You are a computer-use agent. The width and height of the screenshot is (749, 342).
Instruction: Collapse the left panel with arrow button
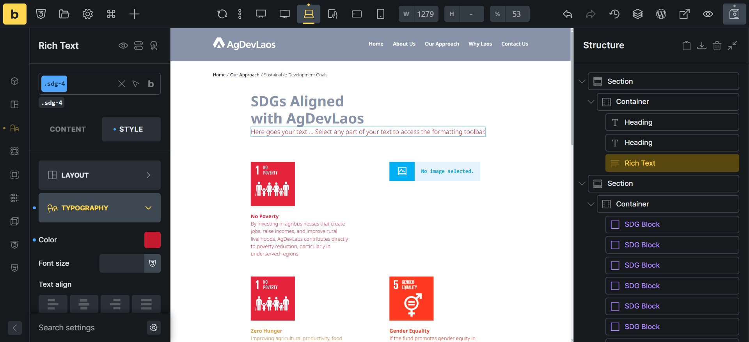(15, 328)
